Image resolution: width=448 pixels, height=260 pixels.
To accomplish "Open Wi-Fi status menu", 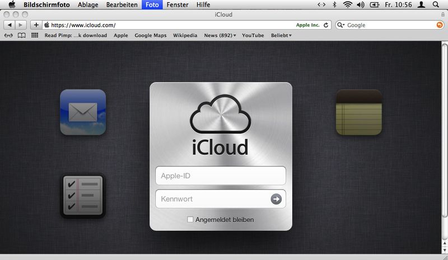I will (347, 4).
